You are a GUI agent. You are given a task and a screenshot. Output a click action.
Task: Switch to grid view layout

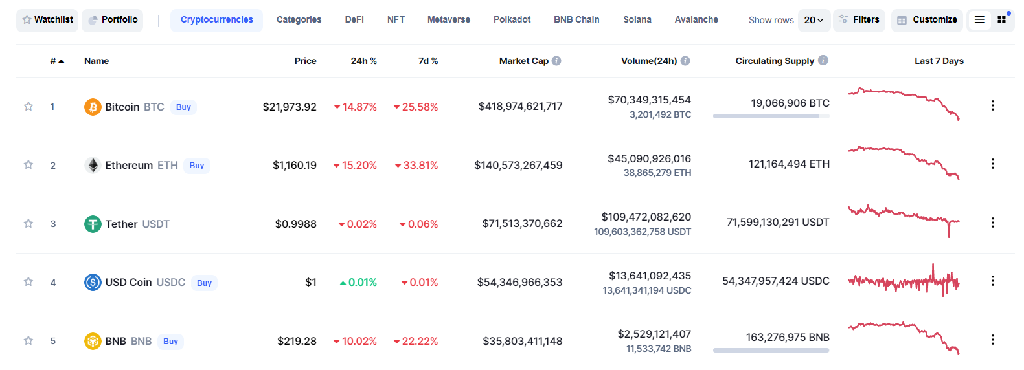click(x=1002, y=20)
